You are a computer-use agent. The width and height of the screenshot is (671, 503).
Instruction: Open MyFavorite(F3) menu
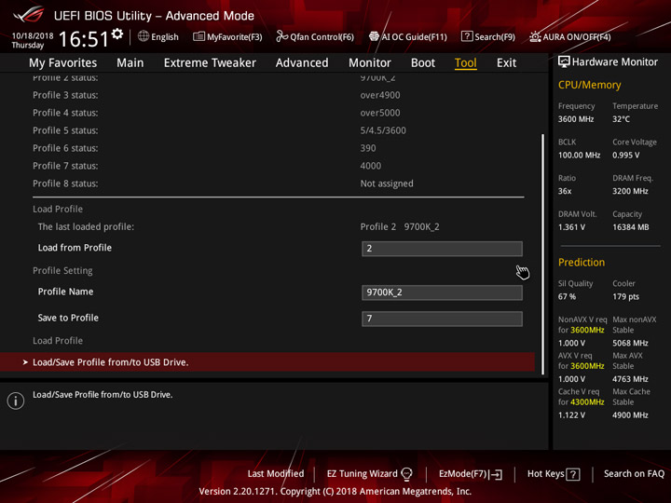(x=227, y=36)
